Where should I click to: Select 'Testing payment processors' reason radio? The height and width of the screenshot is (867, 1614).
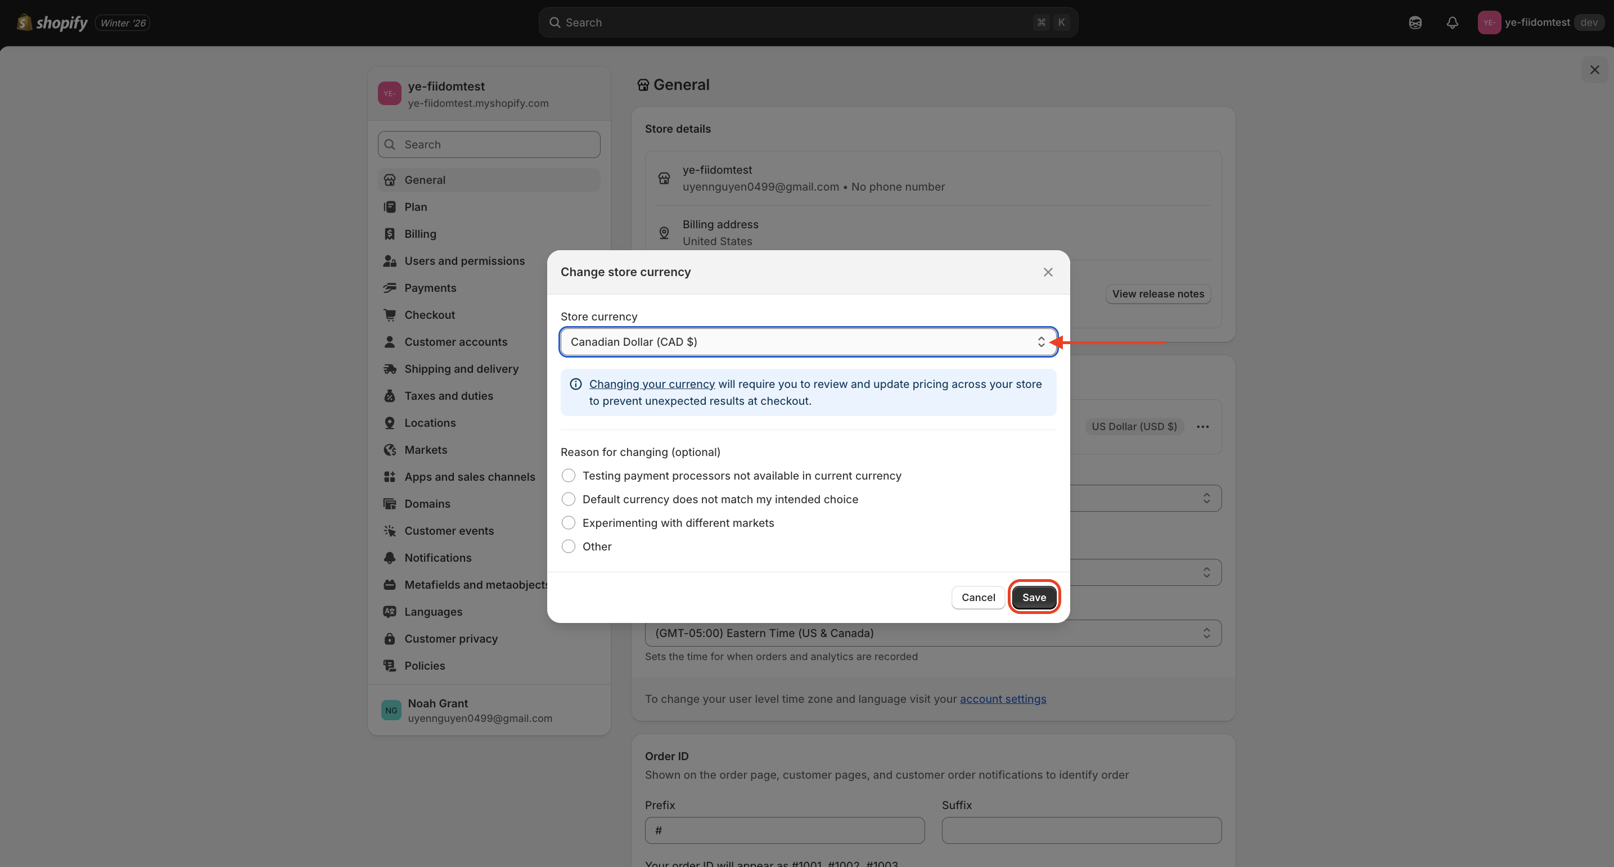pos(569,476)
